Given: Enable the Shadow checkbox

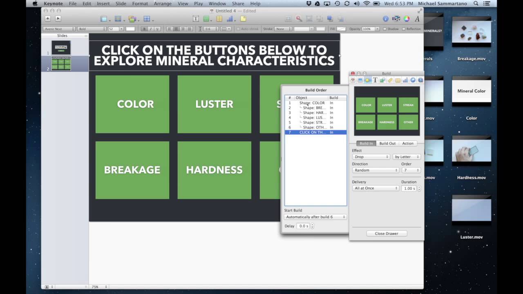Looking at the screenshot, I should [x=385, y=29].
